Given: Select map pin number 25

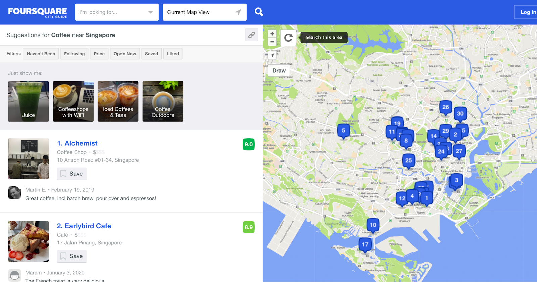Looking at the screenshot, I should (408, 161).
